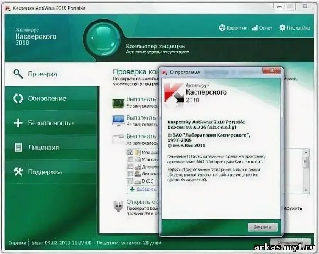The image size is (319, 254).
Task: Toggle the Локальный диск checkbox
Action: [x=130, y=174]
